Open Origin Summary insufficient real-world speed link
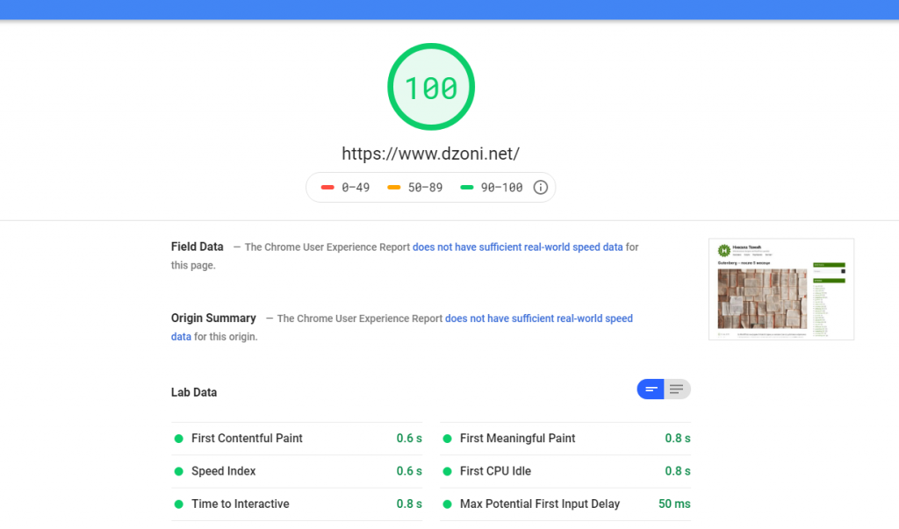This screenshot has height=529, width=899. pyautogui.click(x=401, y=327)
